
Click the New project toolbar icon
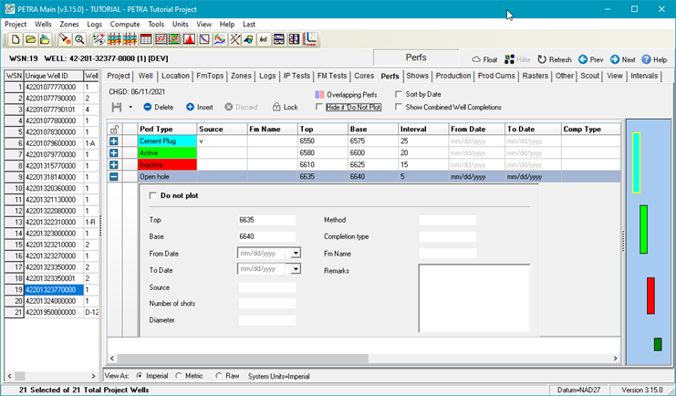(16, 39)
